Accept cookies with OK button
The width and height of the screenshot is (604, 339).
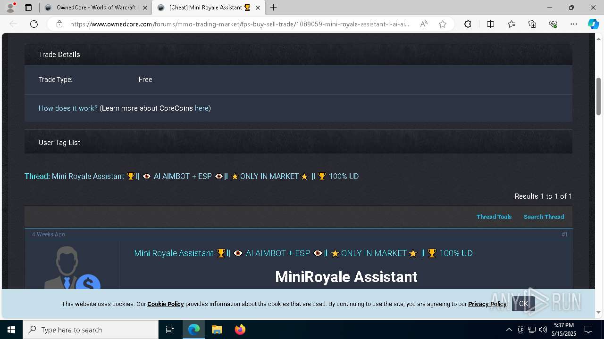click(523, 304)
